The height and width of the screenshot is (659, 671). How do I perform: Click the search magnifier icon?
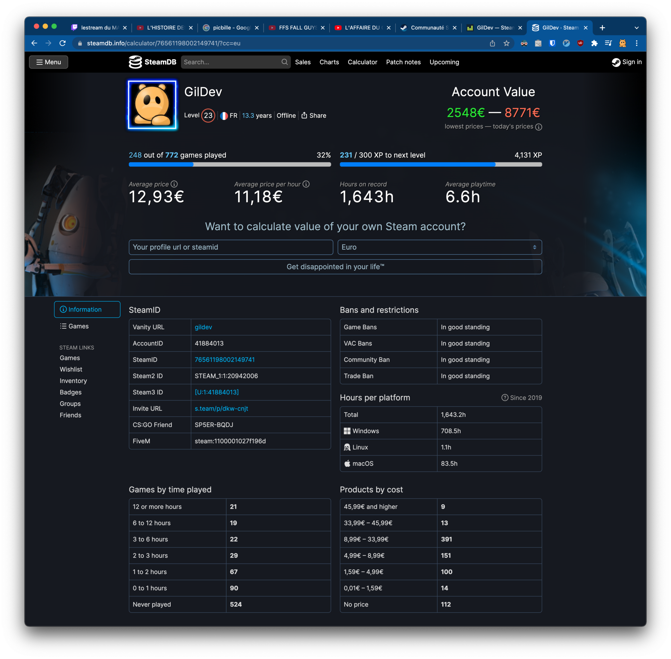point(284,62)
